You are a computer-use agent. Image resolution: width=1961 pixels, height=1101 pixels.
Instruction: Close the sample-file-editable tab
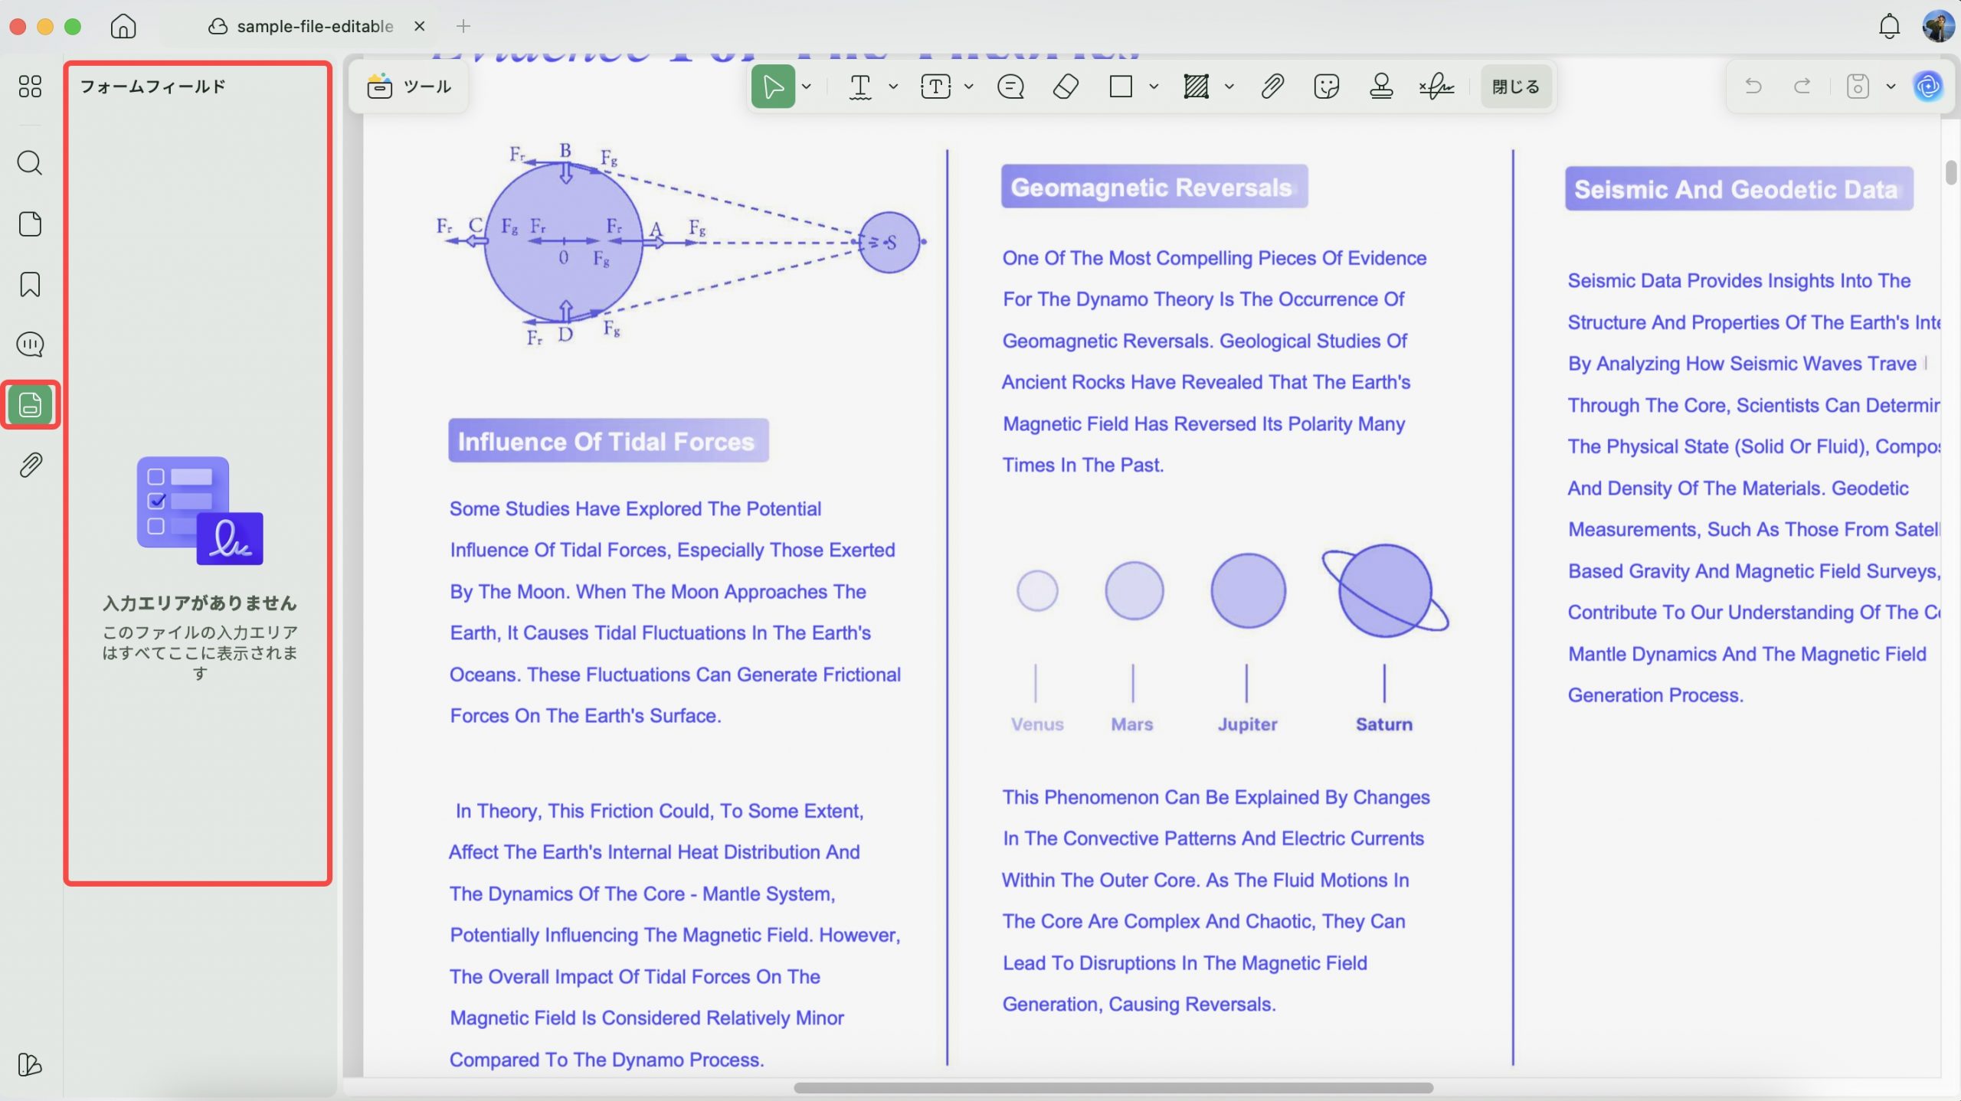(420, 26)
